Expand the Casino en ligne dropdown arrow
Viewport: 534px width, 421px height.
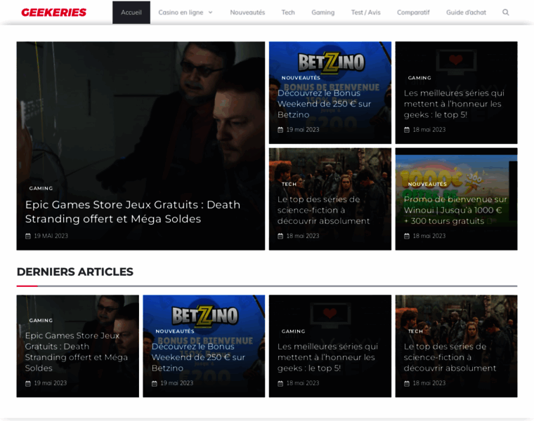click(x=211, y=13)
